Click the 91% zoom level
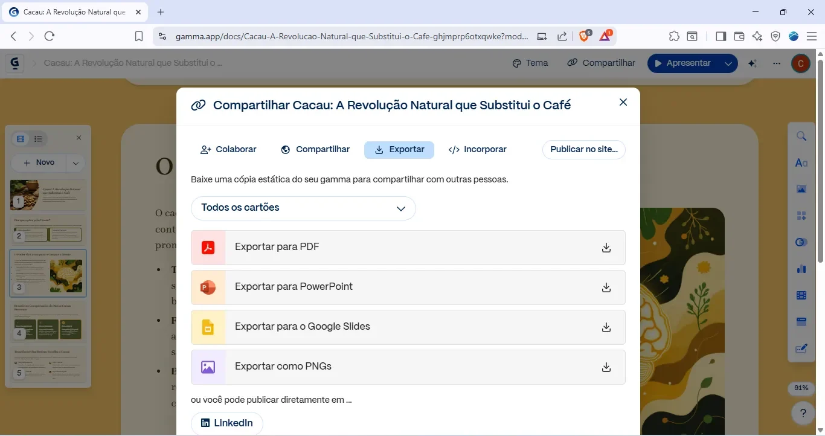The height and width of the screenshot is (436, 825). 801,388
